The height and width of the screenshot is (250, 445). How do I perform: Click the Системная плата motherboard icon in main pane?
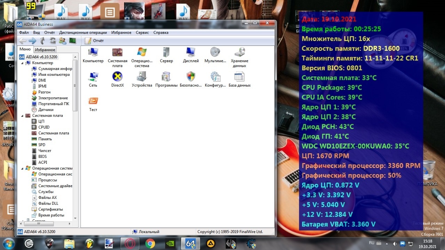pos(117,53)
